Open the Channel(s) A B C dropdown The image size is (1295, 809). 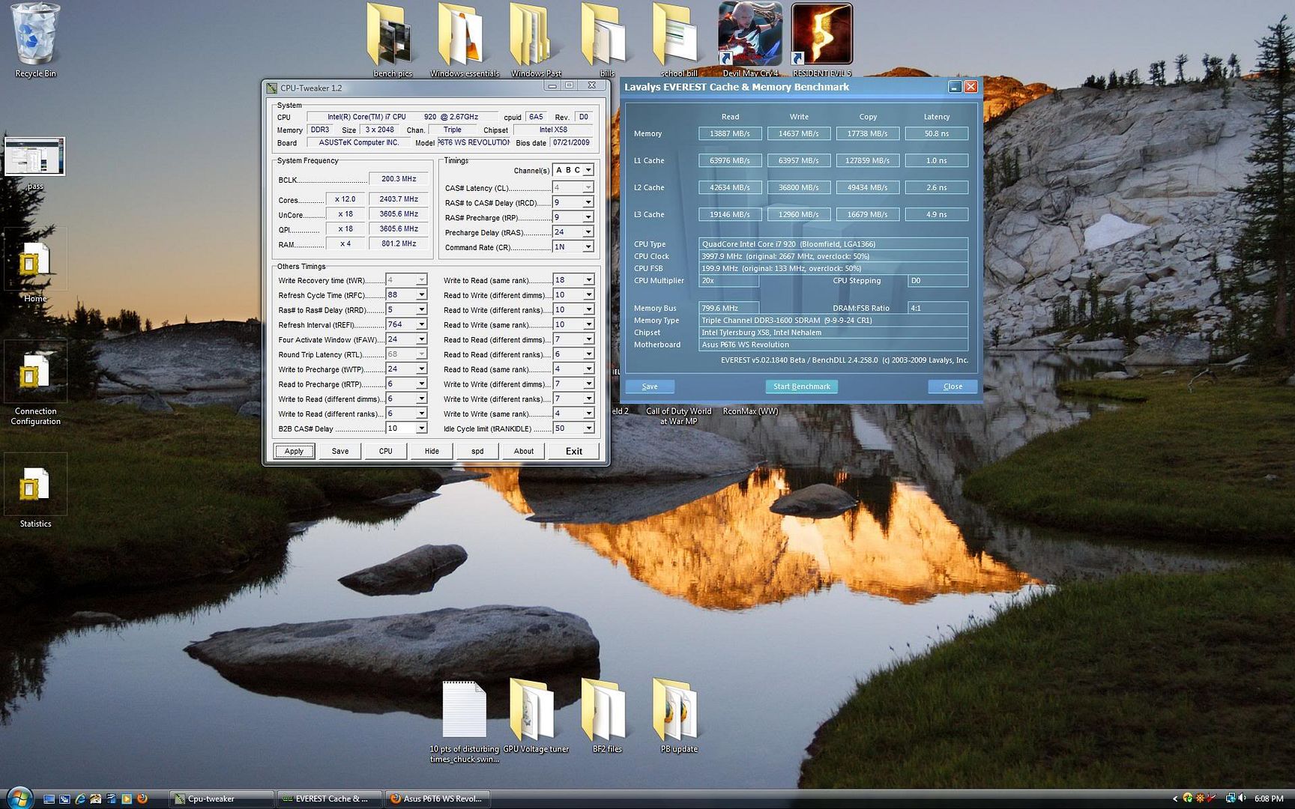pos(588,170)
